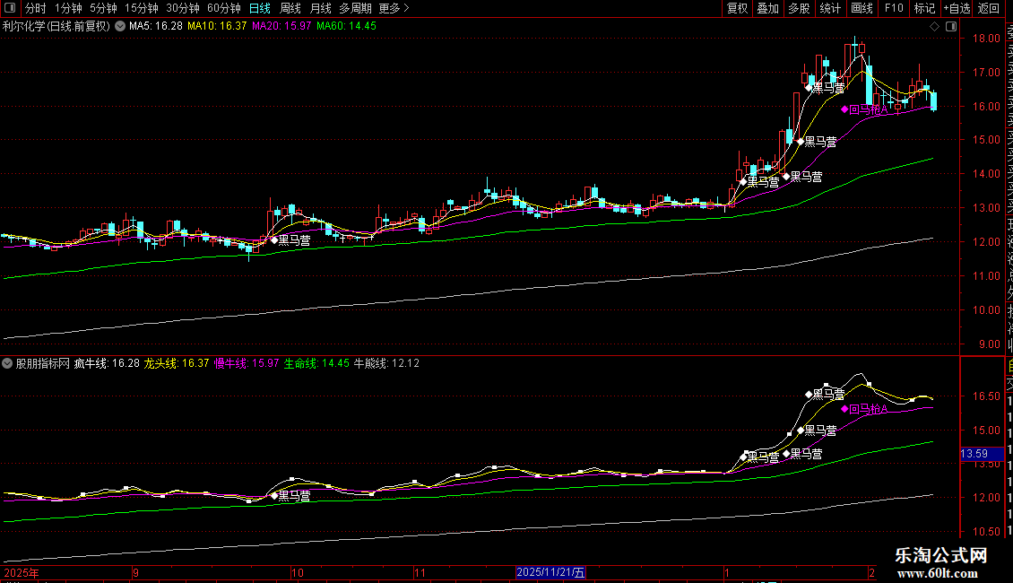
Task: Select the 15分钟 period
Action: pyautogui.click(x=141, y=8)
